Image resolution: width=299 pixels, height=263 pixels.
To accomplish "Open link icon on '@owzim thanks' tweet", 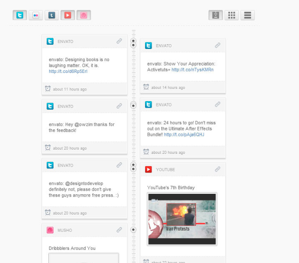I will [x=119, y=106].
